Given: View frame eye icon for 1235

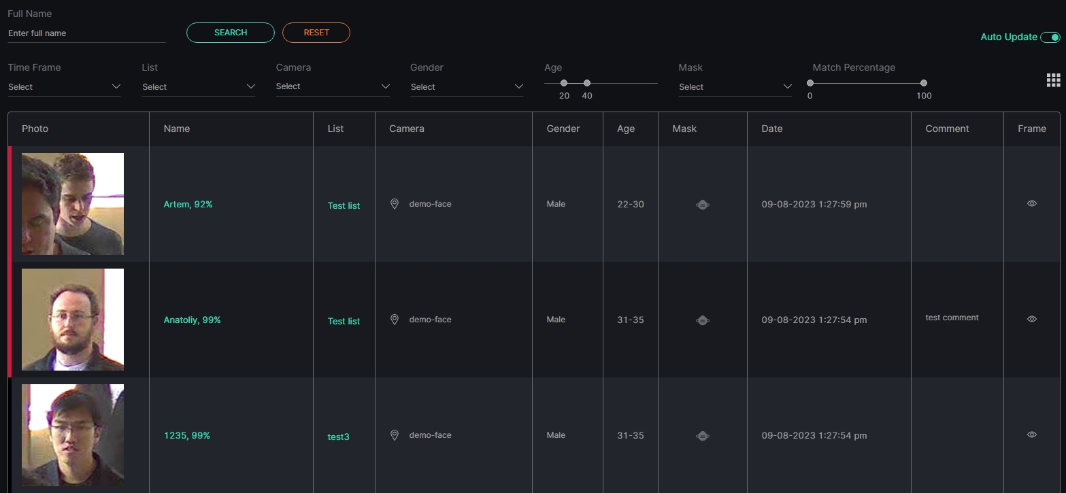Looking at the screenshot, I should point(1032,435).
